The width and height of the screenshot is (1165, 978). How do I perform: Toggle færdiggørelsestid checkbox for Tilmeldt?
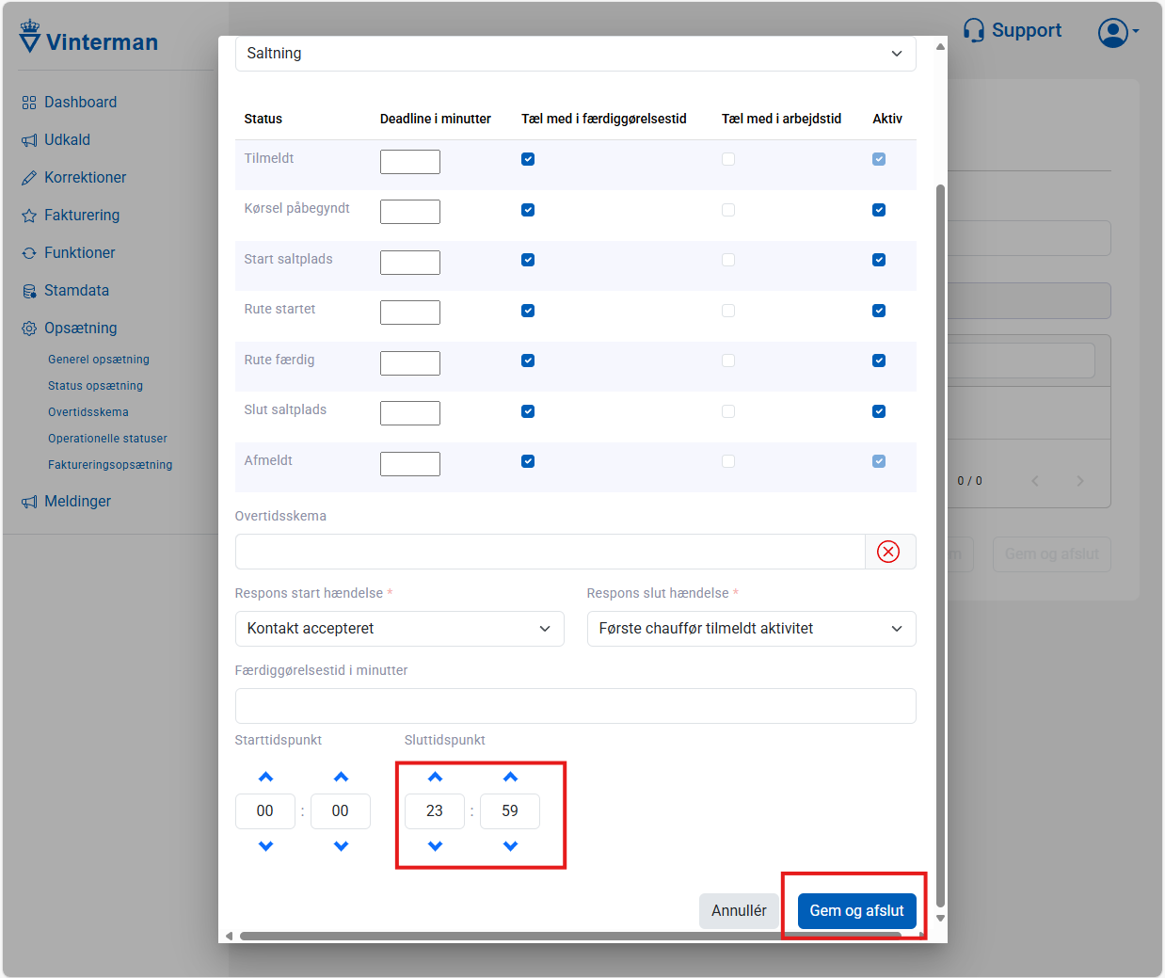[528, 159]
